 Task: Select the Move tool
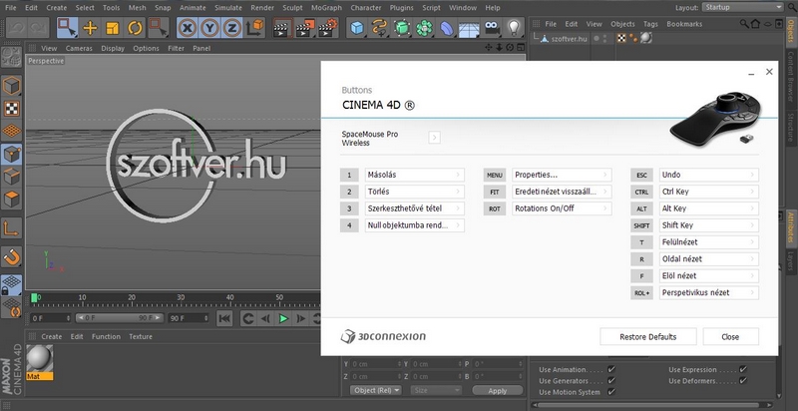click(x=90, y=28)
